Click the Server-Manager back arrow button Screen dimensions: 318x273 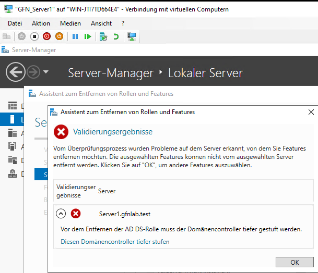[16, 72]
